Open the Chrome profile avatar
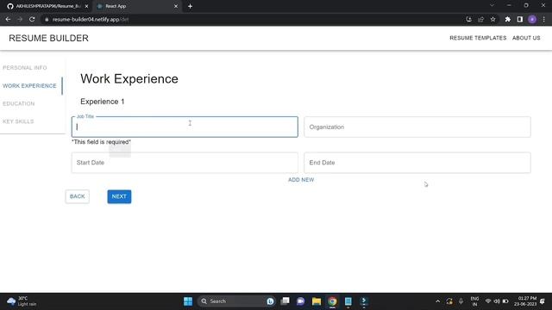The height and width of the screenshot is (310, 552). [532, 19]
